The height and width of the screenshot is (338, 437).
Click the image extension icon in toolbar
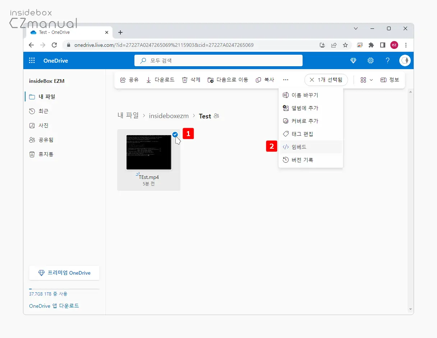[x=360, y=45]
